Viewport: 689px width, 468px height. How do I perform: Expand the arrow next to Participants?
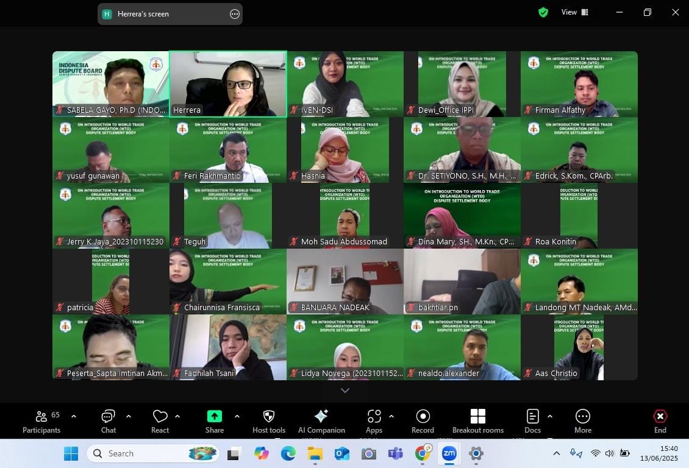coord(74,417)
